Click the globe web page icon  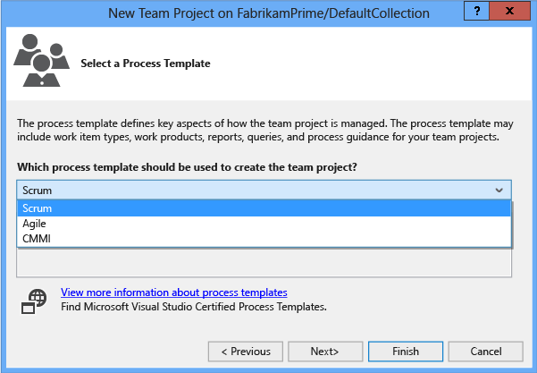point(35,300)
